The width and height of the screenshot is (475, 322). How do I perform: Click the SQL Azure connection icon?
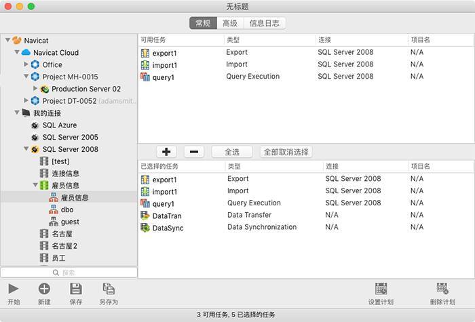35,125
